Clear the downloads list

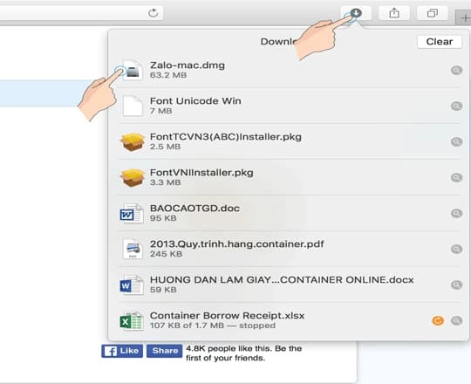pos(440,42)
